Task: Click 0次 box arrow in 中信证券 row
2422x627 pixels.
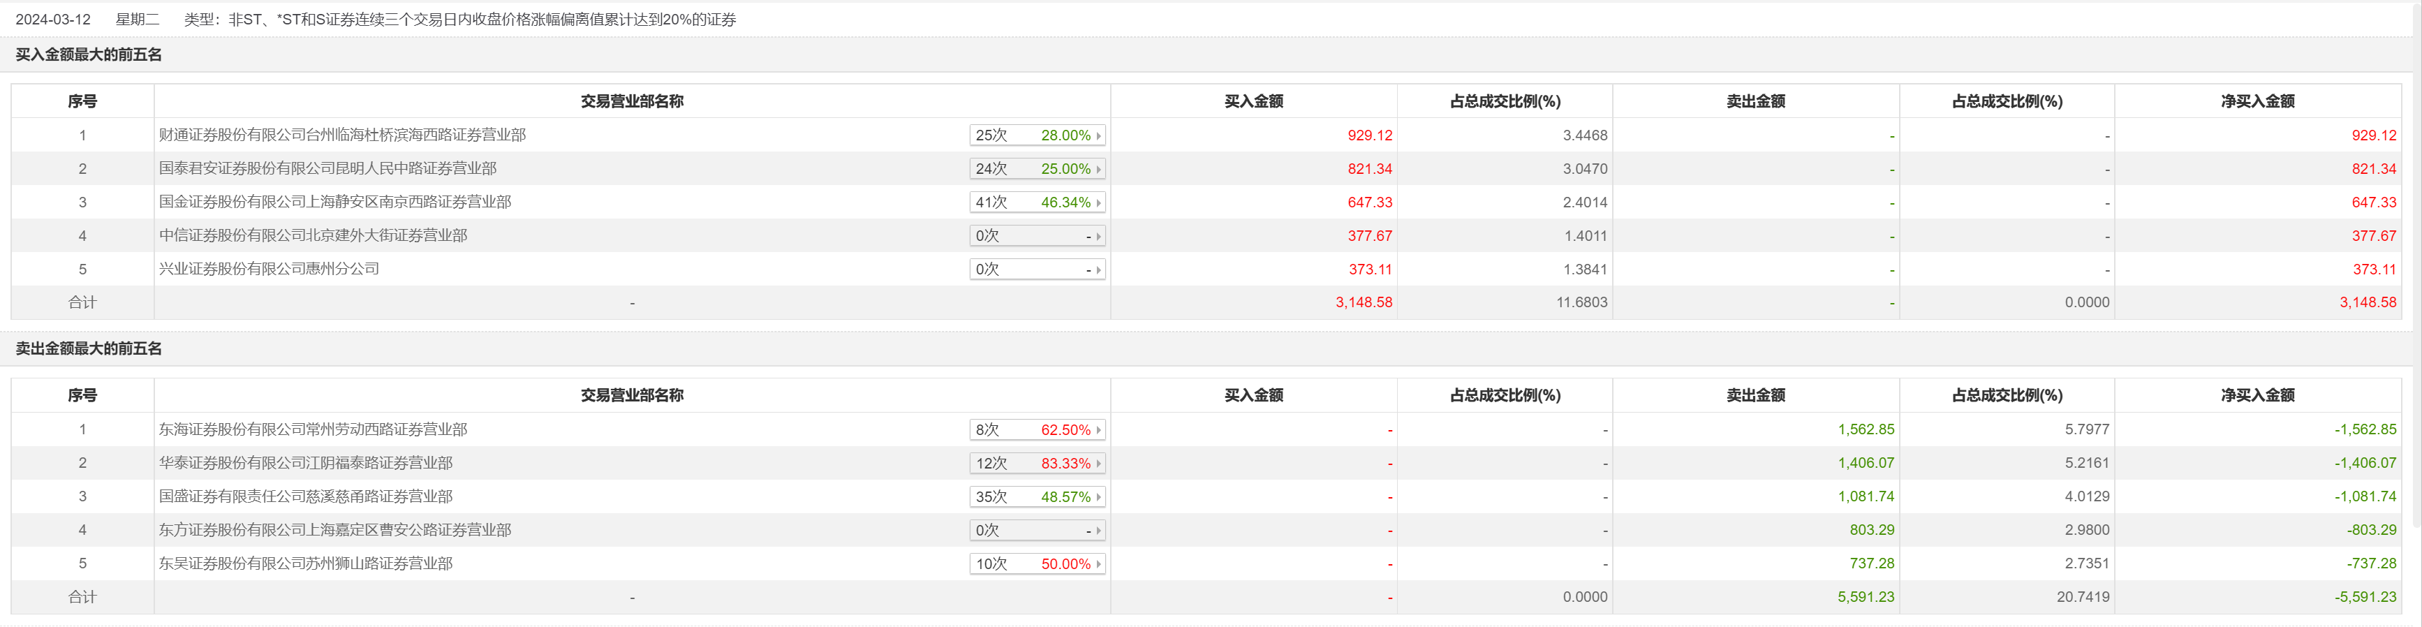Action: (x=1098, y=236)
